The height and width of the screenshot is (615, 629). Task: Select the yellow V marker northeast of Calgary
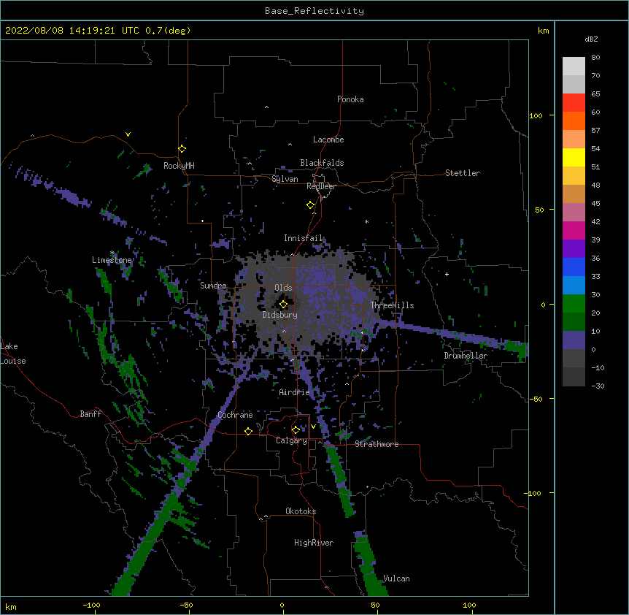[313, 427]
